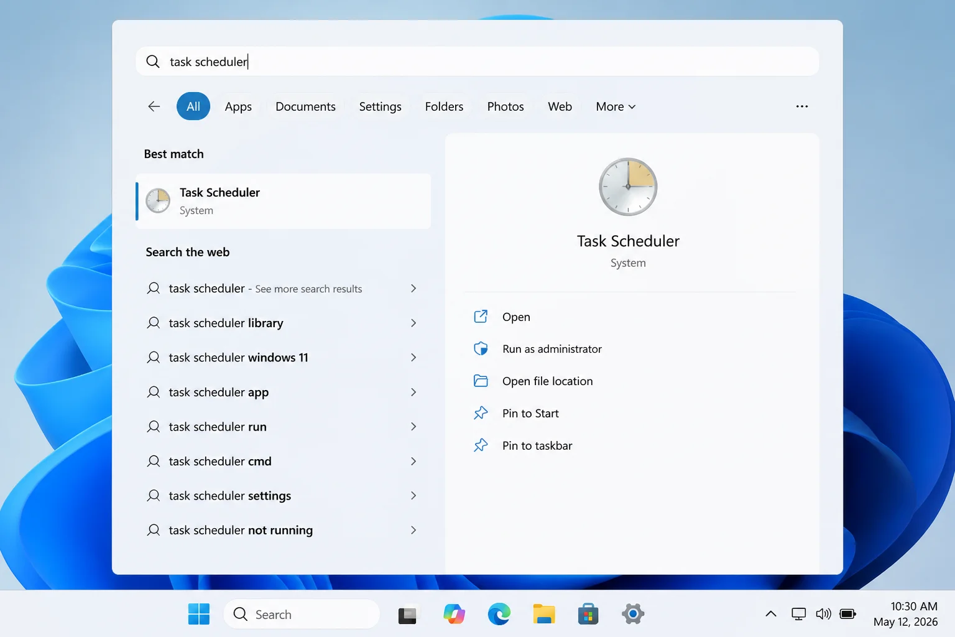Viewport: 955px width, 637px height.
Task: Open Microsoft Store from the taskbar
Action: click(x=588, y=614)
